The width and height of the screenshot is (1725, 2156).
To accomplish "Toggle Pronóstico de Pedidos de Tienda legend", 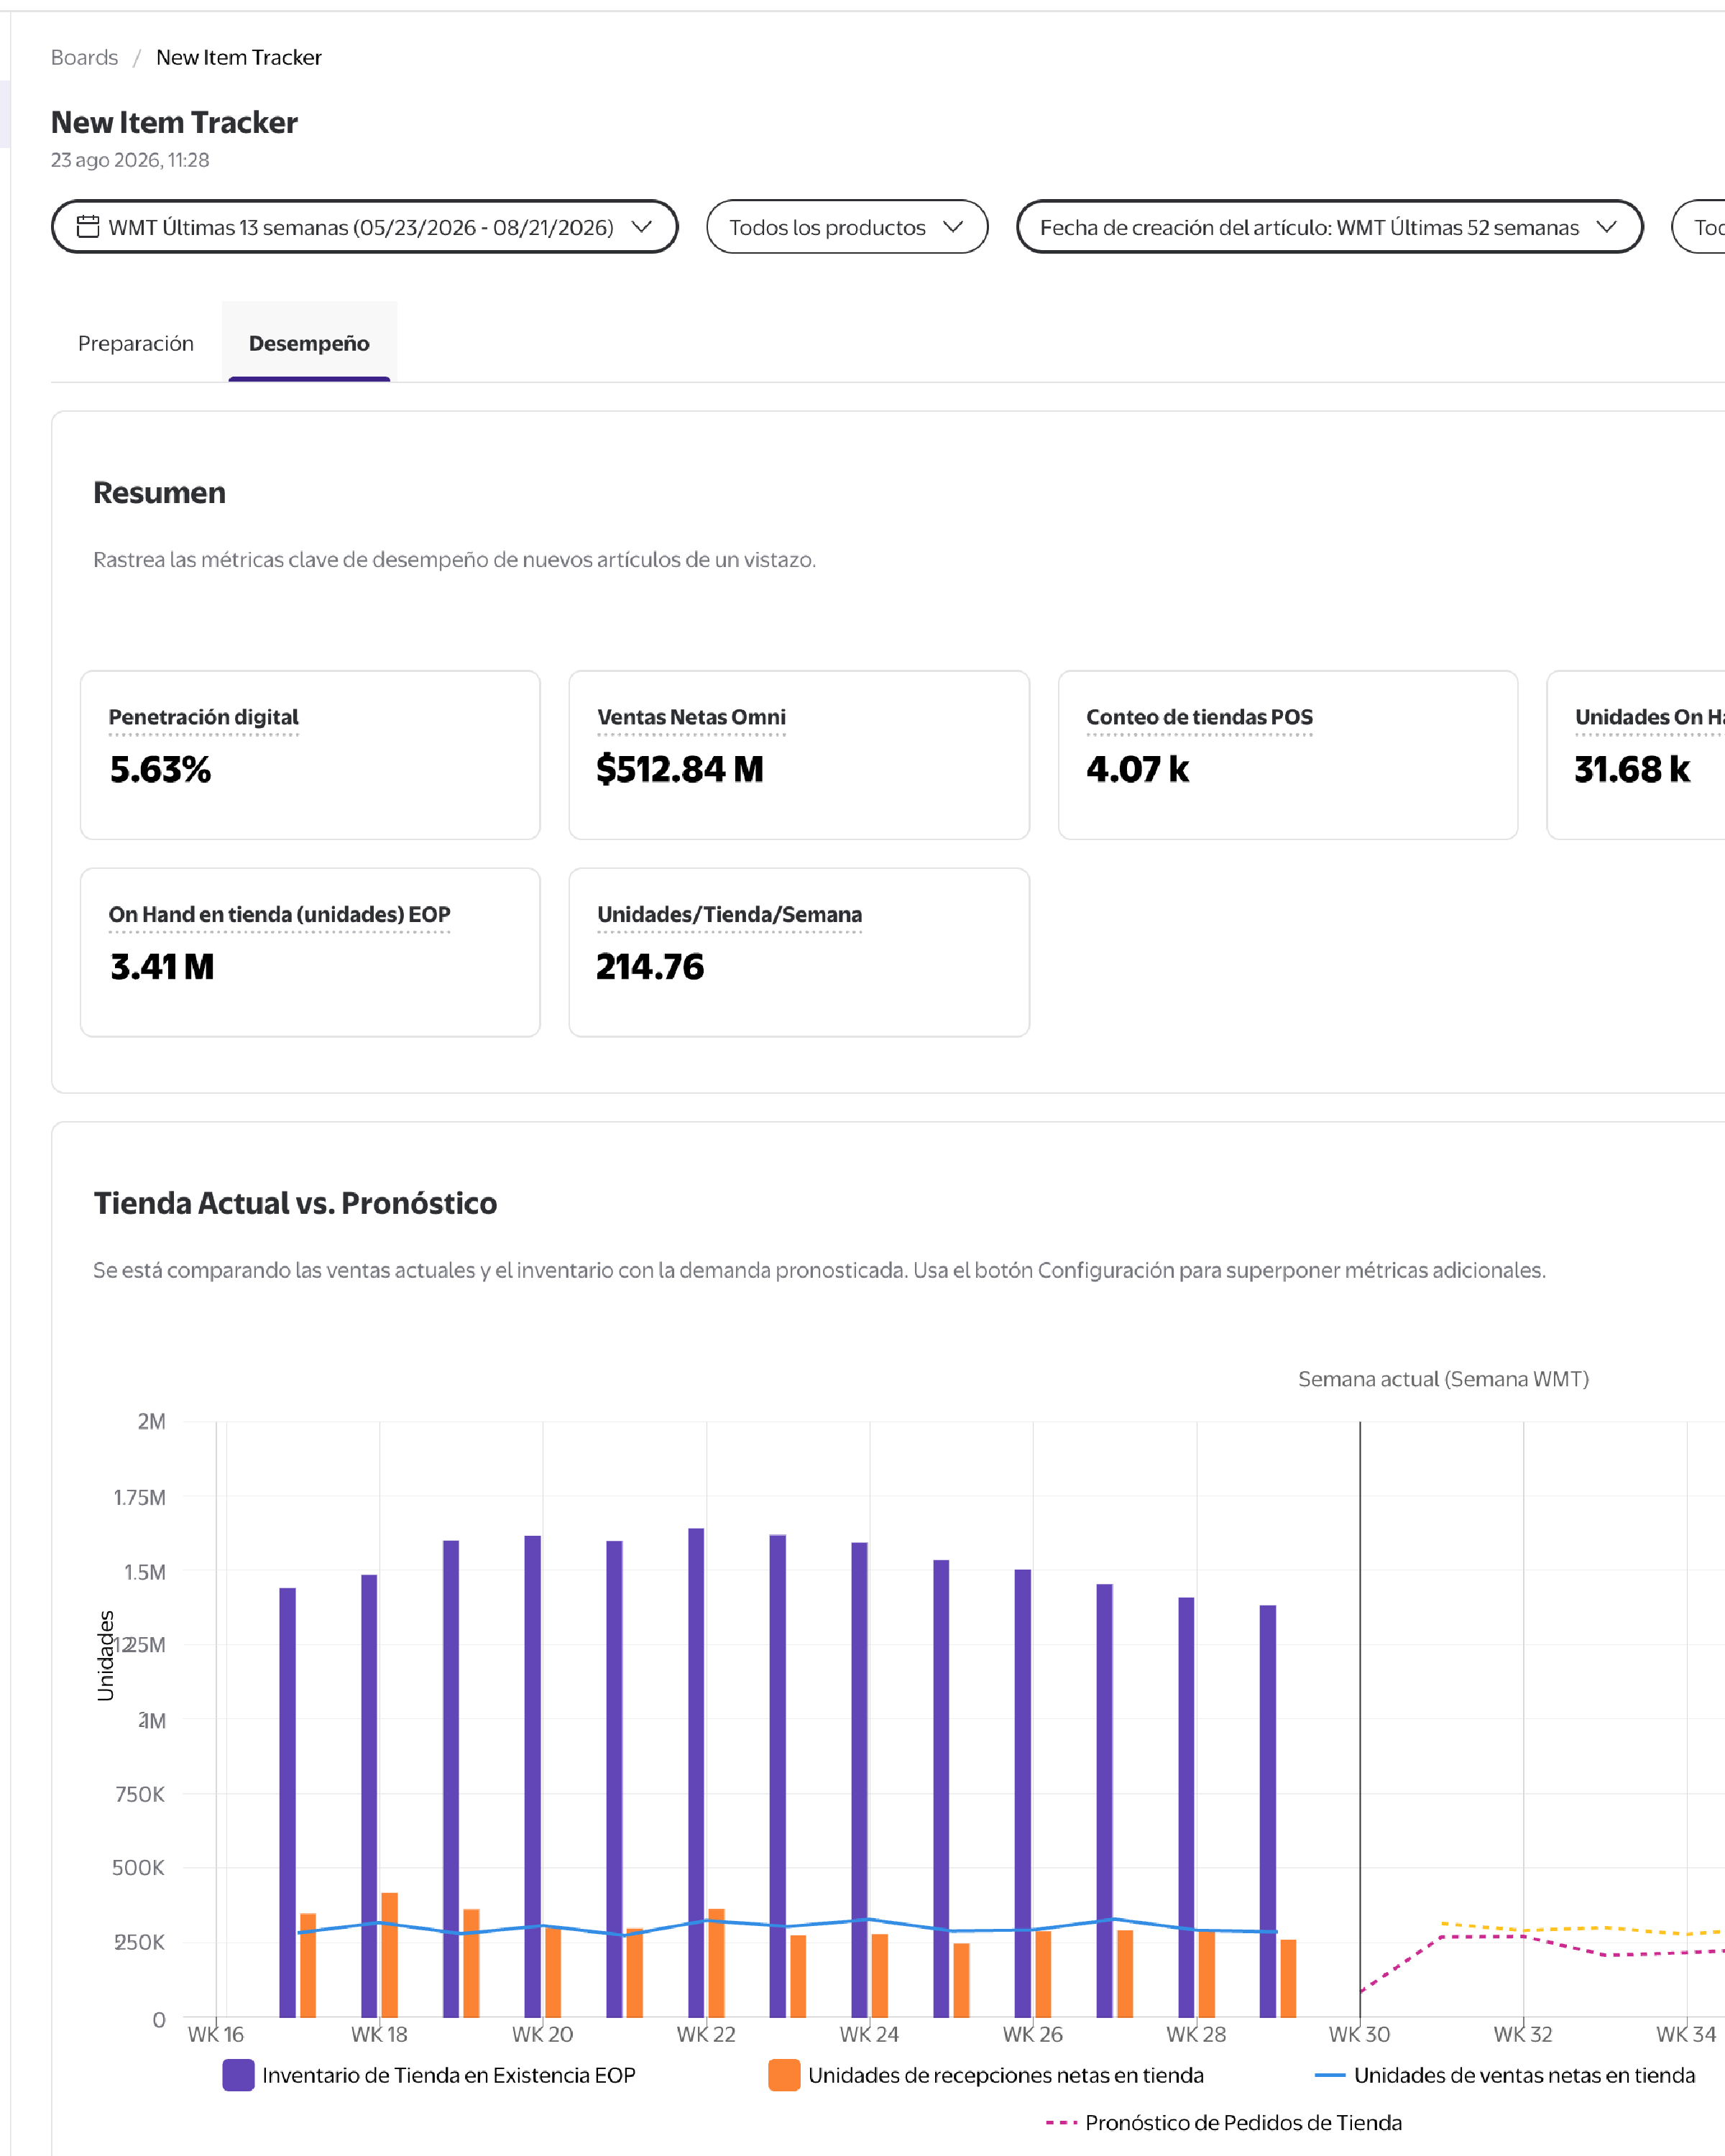I will coord(1224,2122).
